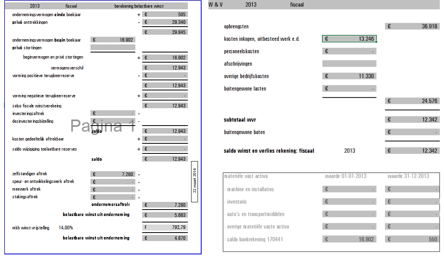
Task: Click 'speur- en ontwikkelingswerk aftrek' amount cell
Action: pyautogui.click(x=113, y=182)
